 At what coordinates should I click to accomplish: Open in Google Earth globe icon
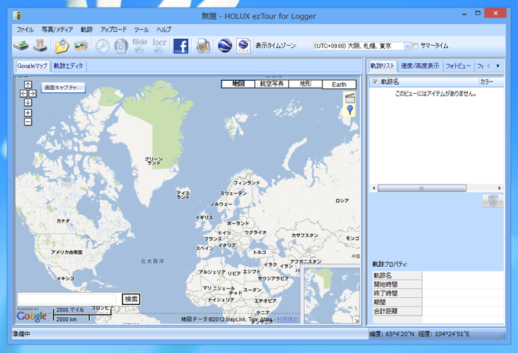[225, 46]
